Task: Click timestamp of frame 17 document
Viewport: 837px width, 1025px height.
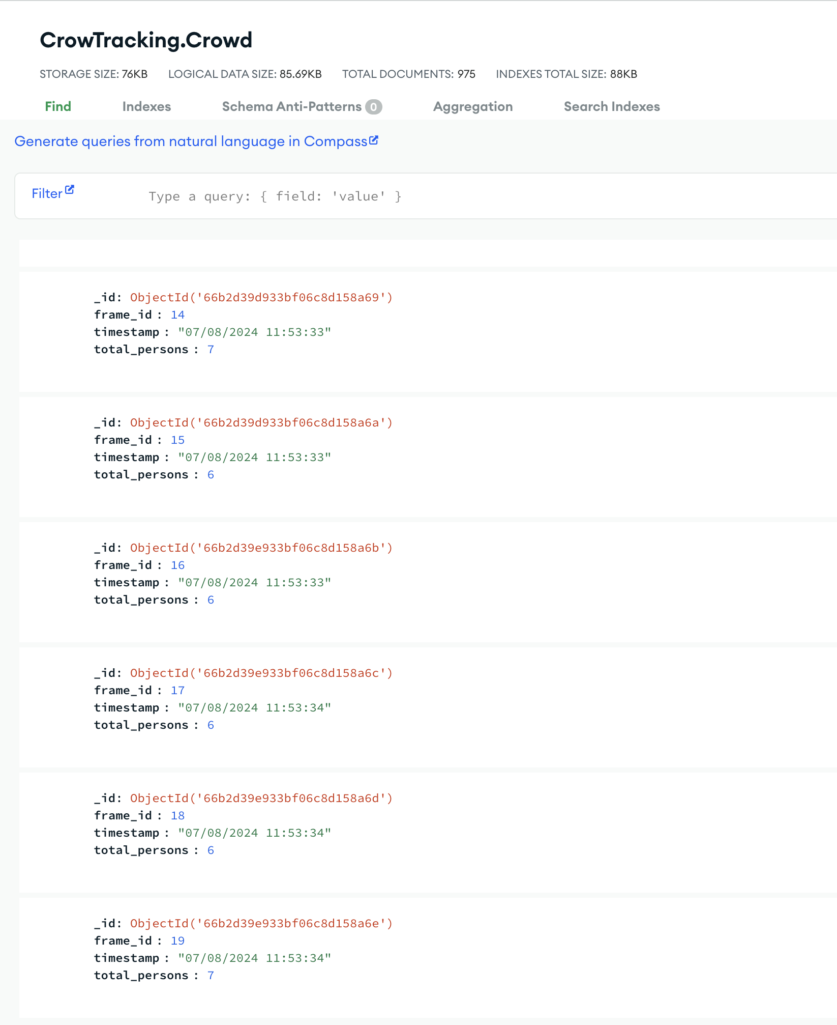Action: 254,707
